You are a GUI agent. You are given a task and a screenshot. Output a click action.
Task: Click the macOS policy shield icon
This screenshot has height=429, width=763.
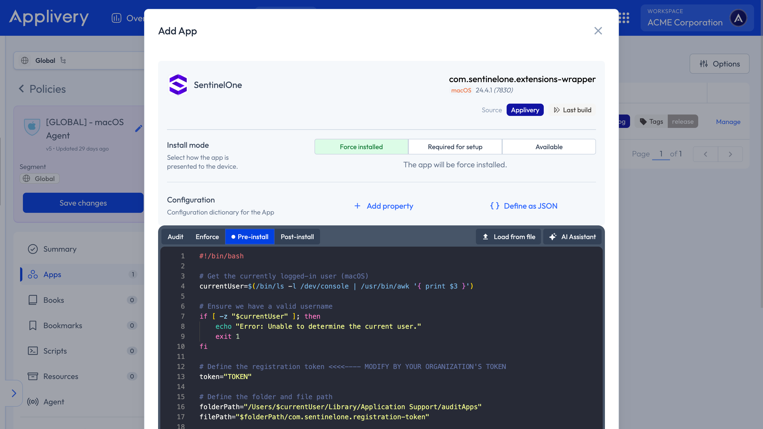click(32, 127)
